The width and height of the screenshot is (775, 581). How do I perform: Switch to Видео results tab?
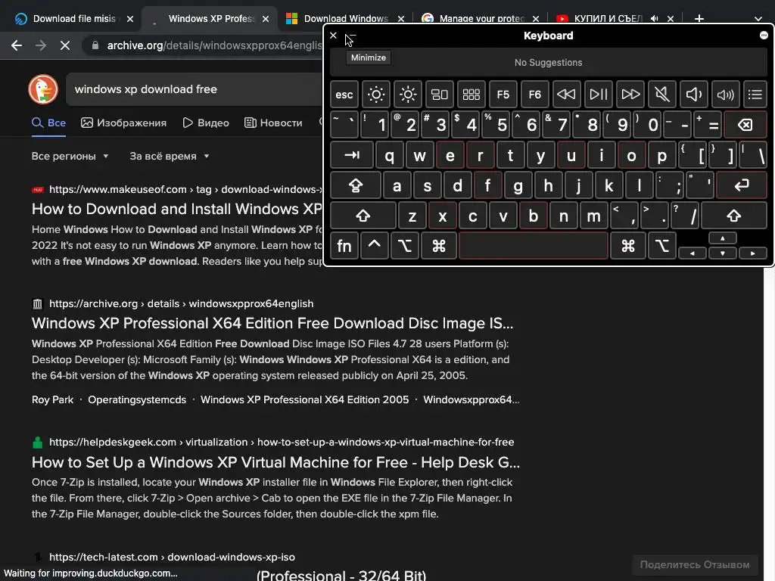[206, 123]
